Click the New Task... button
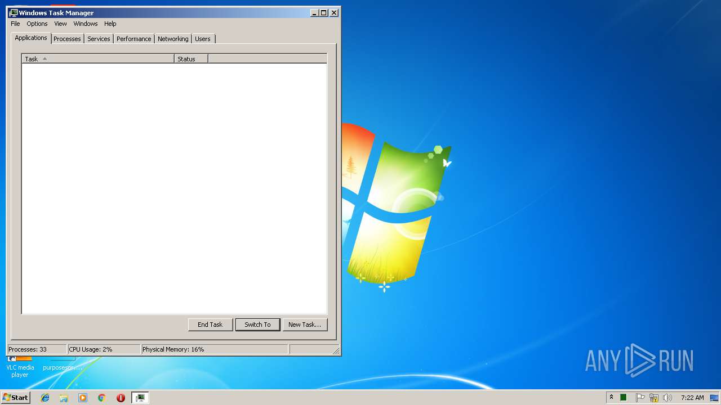The image size is (721, 405). (305, 325)
